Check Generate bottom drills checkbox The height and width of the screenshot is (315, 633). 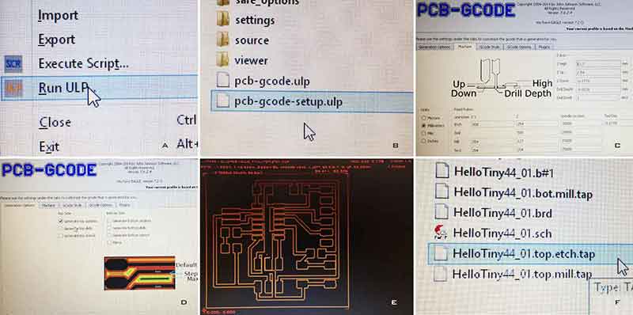pyautogui.click(x=110, y=228)
